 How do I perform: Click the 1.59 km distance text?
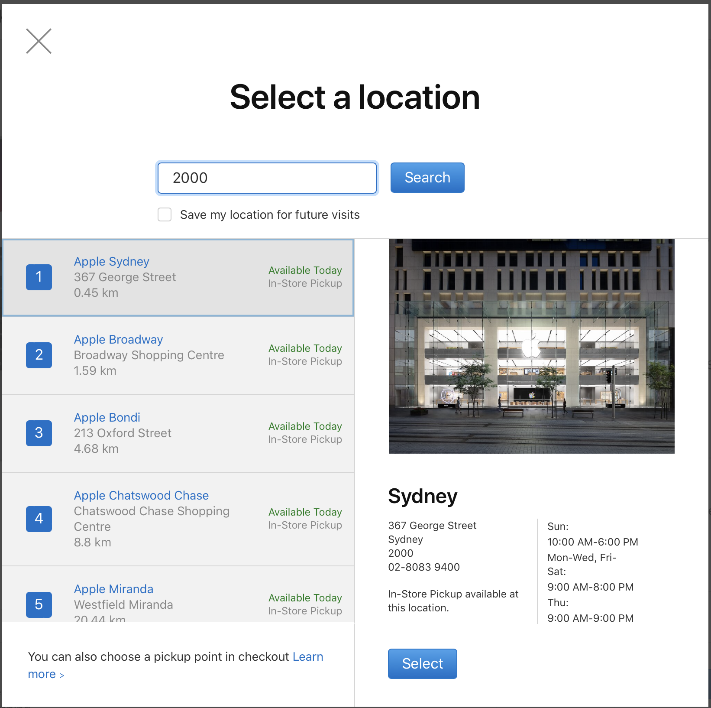95,371
